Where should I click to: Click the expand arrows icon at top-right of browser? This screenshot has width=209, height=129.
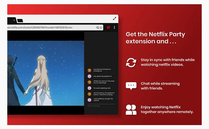pos(114,19)
